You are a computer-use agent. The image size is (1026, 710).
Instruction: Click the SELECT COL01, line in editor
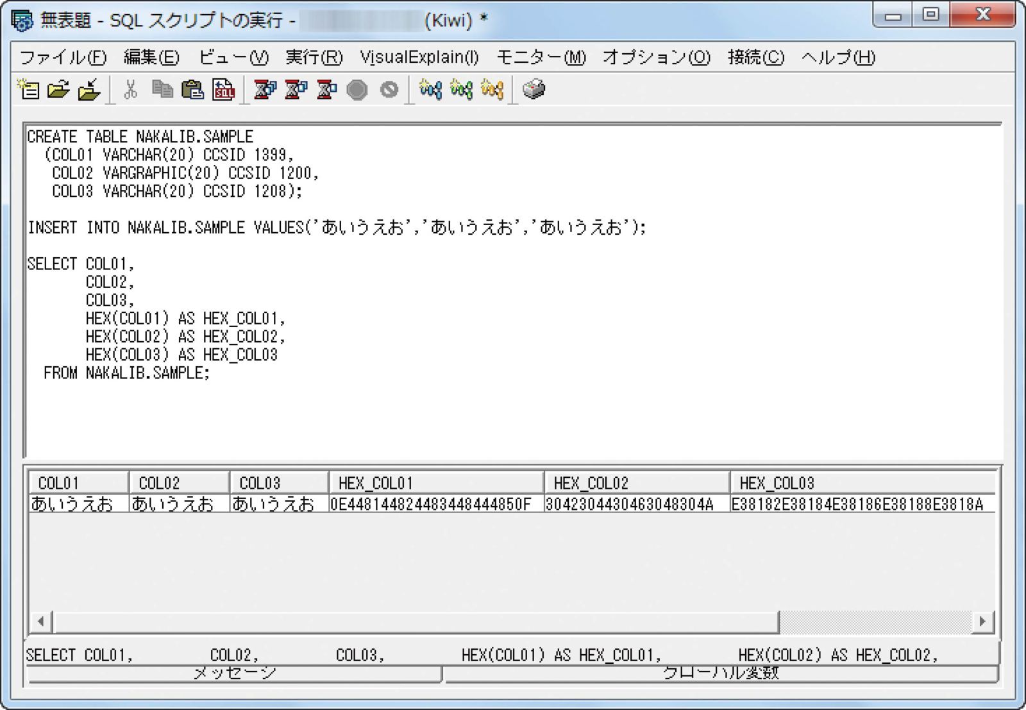pos(81,264)
